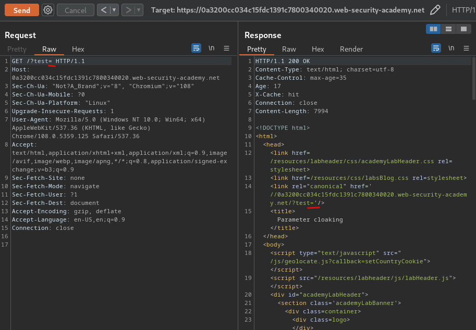Open the forward history dropdown arrow

(139, 10)
